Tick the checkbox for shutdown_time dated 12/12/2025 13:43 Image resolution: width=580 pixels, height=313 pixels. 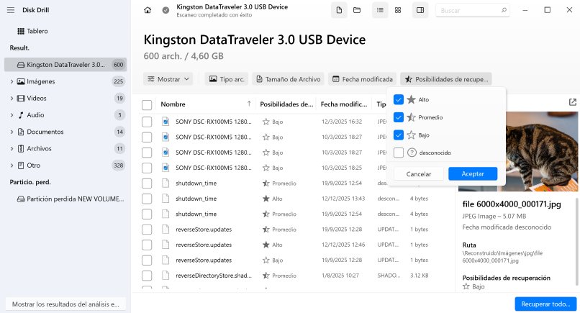[147, 199]
